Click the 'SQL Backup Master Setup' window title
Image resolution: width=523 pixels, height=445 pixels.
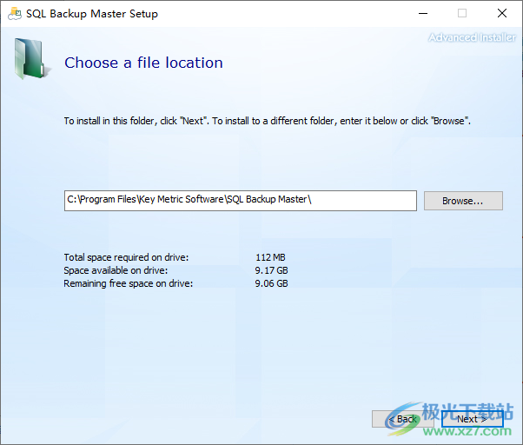click(92, 14)
